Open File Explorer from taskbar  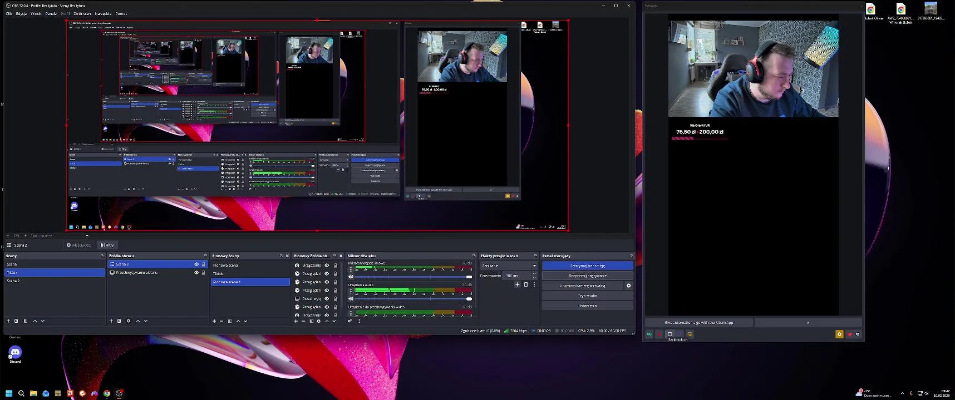point(33,393)
